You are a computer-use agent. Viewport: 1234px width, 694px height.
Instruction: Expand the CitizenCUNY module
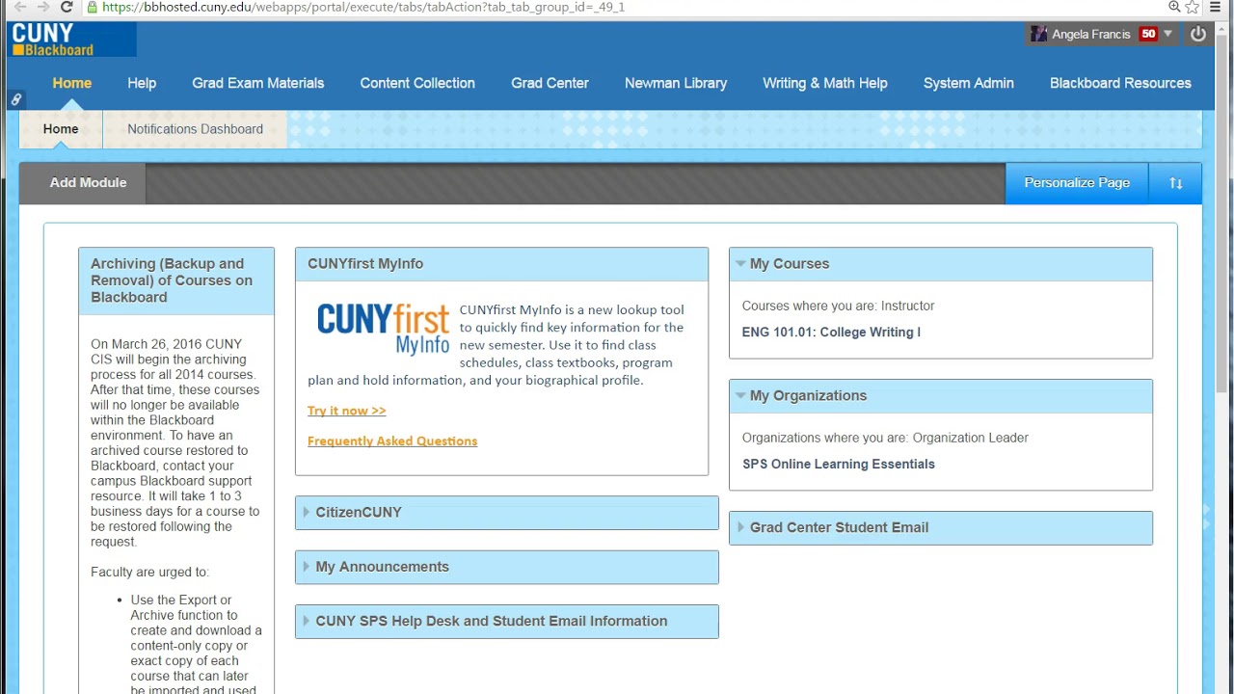(307, 513)
